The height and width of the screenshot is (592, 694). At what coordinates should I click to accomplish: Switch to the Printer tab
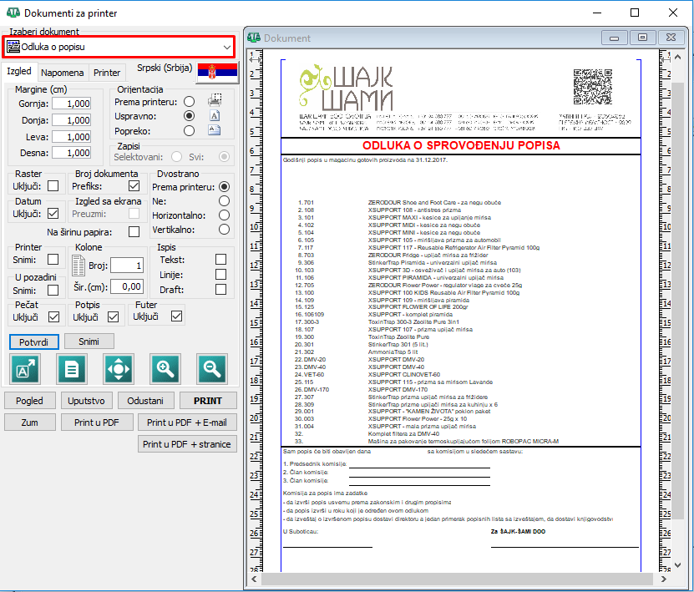point(107,73)
